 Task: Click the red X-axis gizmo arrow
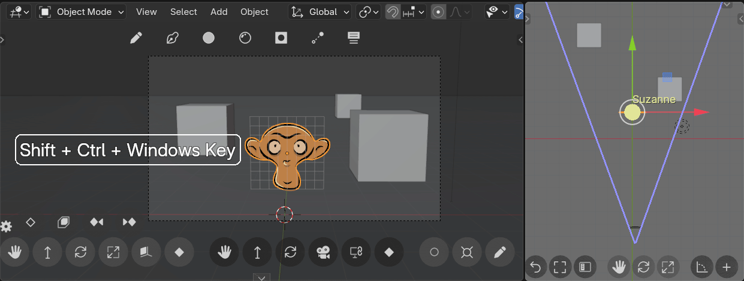point(701,112)
